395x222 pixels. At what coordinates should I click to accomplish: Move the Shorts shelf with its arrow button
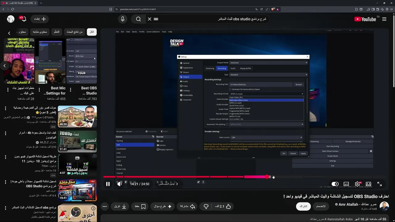click(5, 65)
